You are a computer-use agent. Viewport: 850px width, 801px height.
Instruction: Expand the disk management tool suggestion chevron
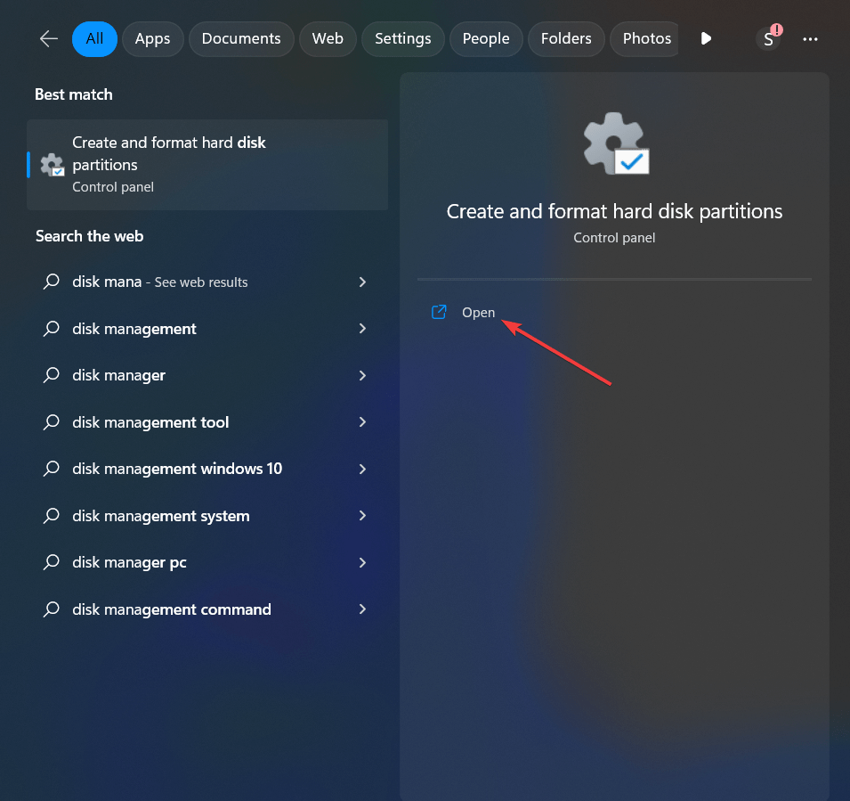click(x=362, y=421)
